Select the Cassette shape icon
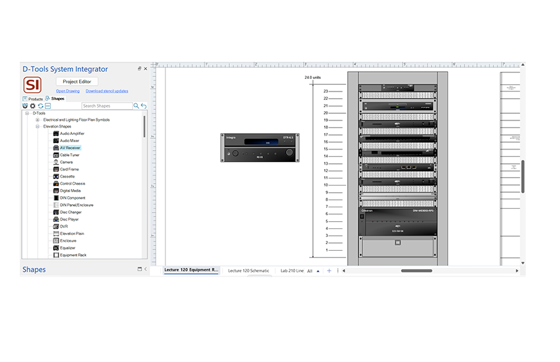 click(x=56, y=176)
